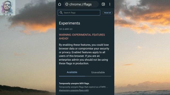Focus the Search flags input field
Viewport: 170px width, 95px height.
[79, 13]
